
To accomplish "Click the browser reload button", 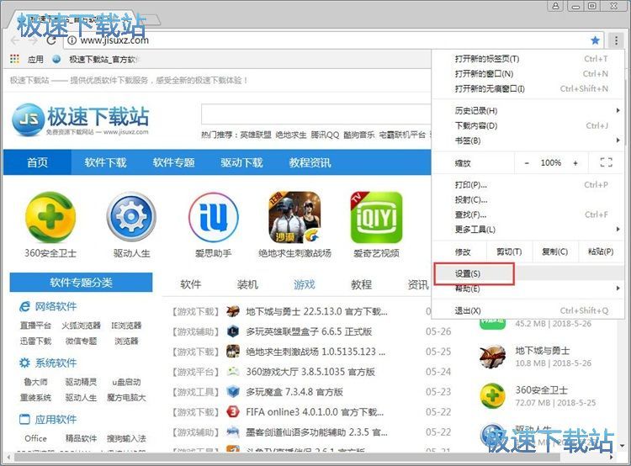I will coord(51,40).
